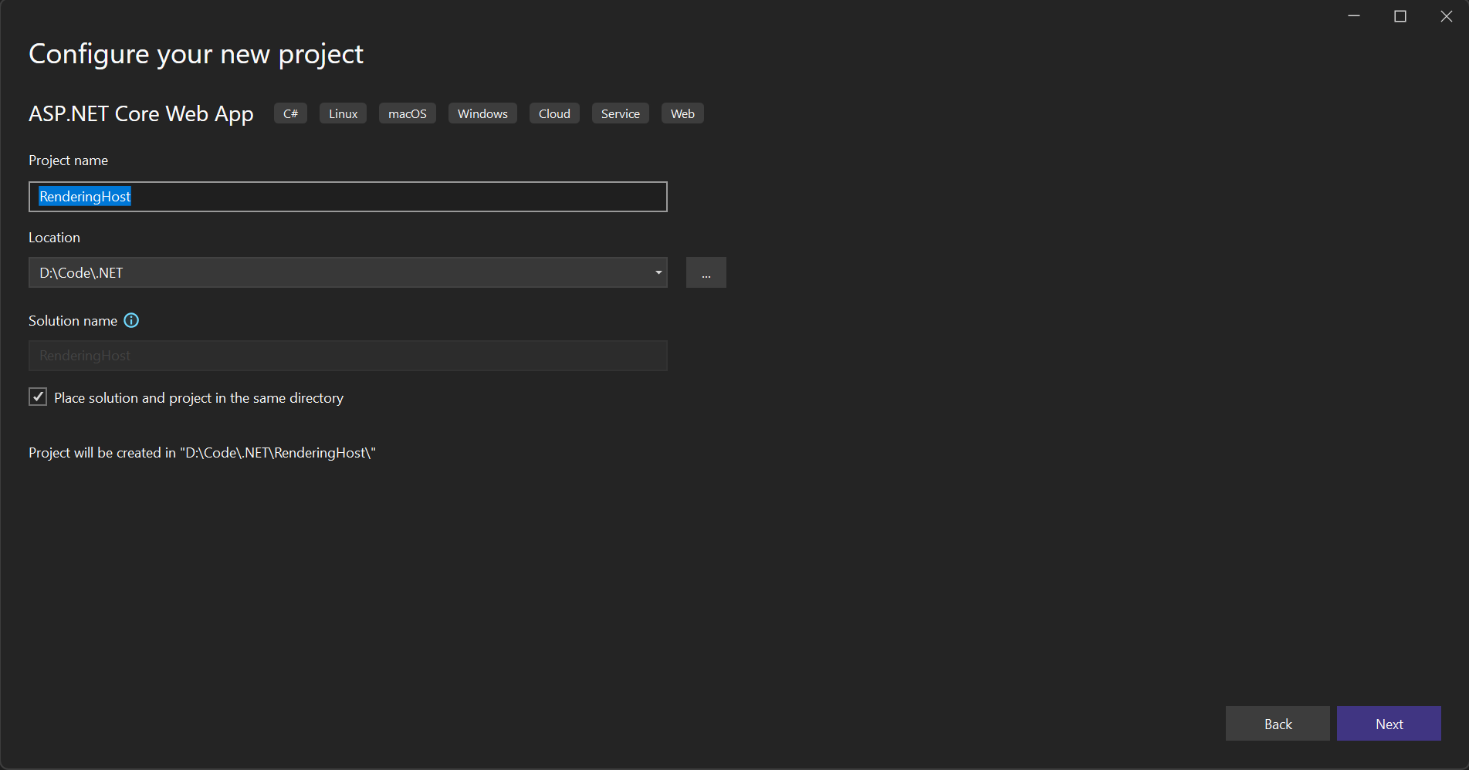Click the Web project type tag
1469x770 pixels.
click(682, 113)
